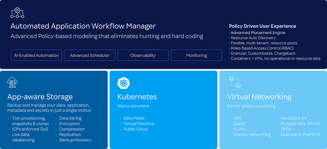The image size is (327, 149).
Task: Click Containers + VMs bullet text
Action: [x=276, y=59]
